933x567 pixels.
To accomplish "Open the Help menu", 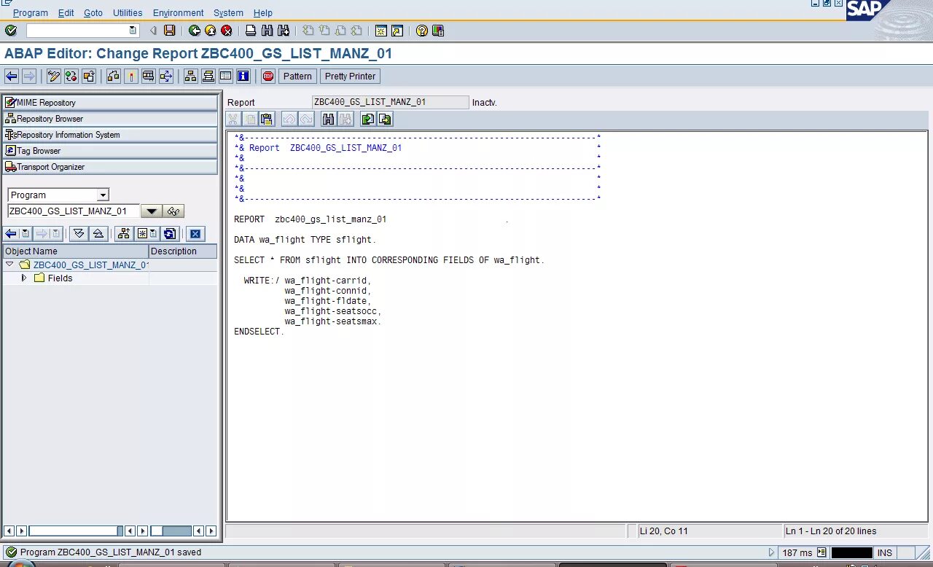I will (263, 13).
